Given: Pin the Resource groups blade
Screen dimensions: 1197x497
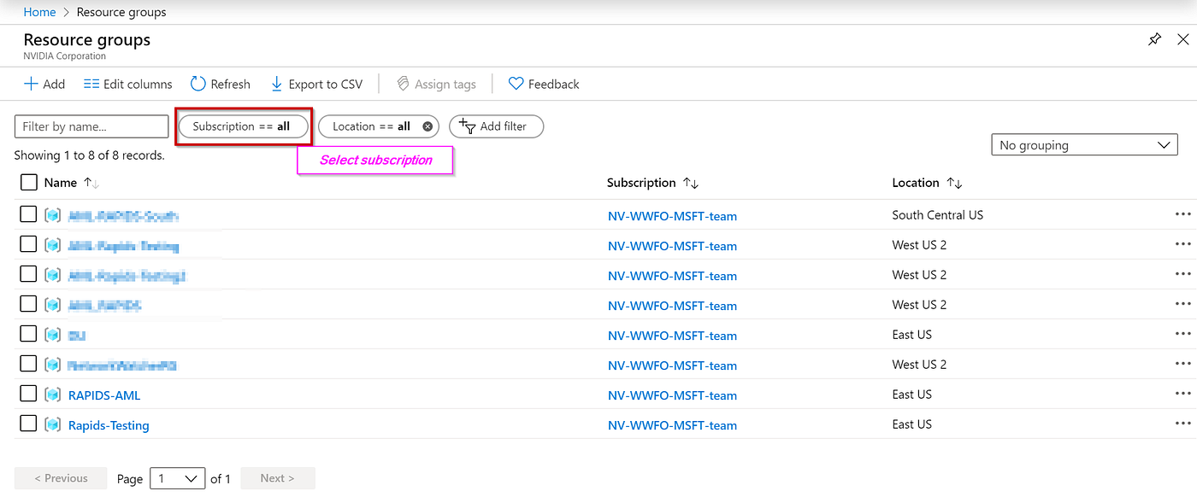Looking at the screenshot, I should pyautogui.click(x=1154, y=39).
